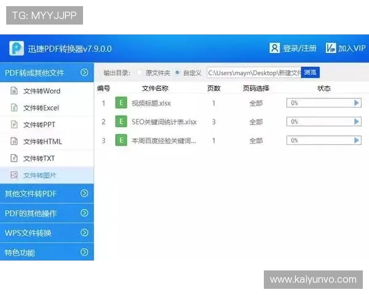The image size is (369, 295).
Task: Expand the 其他文件转PDF section arrow
Action: [84, 193]
